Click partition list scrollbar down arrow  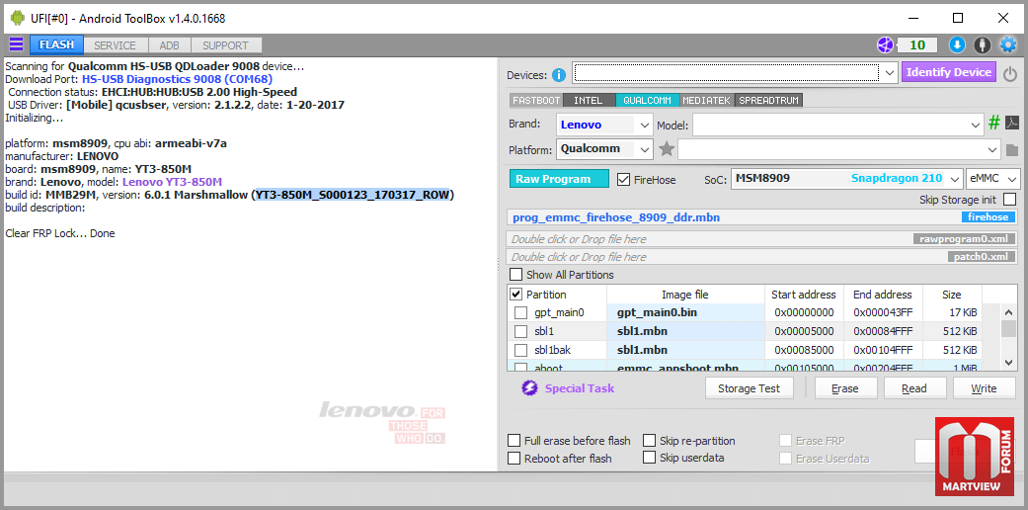[x=1009, y=362]
